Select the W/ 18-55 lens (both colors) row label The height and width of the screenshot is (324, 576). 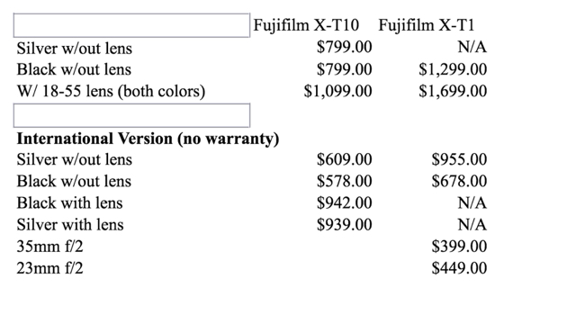(111, 91)
